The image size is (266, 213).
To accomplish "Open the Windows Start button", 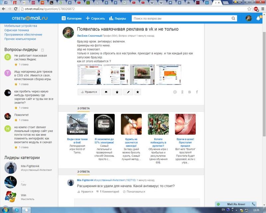I will [x=5, y=210].
